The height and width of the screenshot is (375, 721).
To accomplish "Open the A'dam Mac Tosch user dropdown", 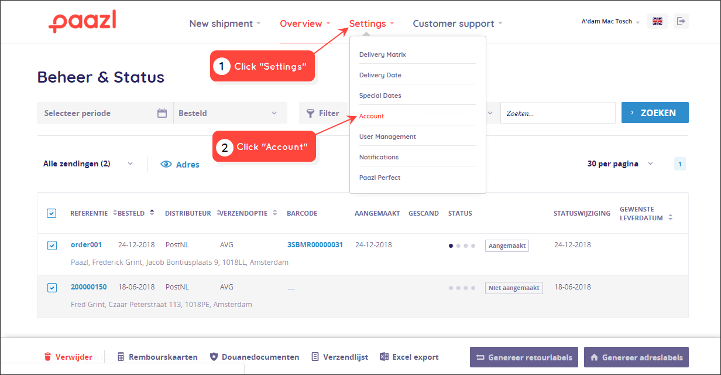I will click(x=610, y=22).
